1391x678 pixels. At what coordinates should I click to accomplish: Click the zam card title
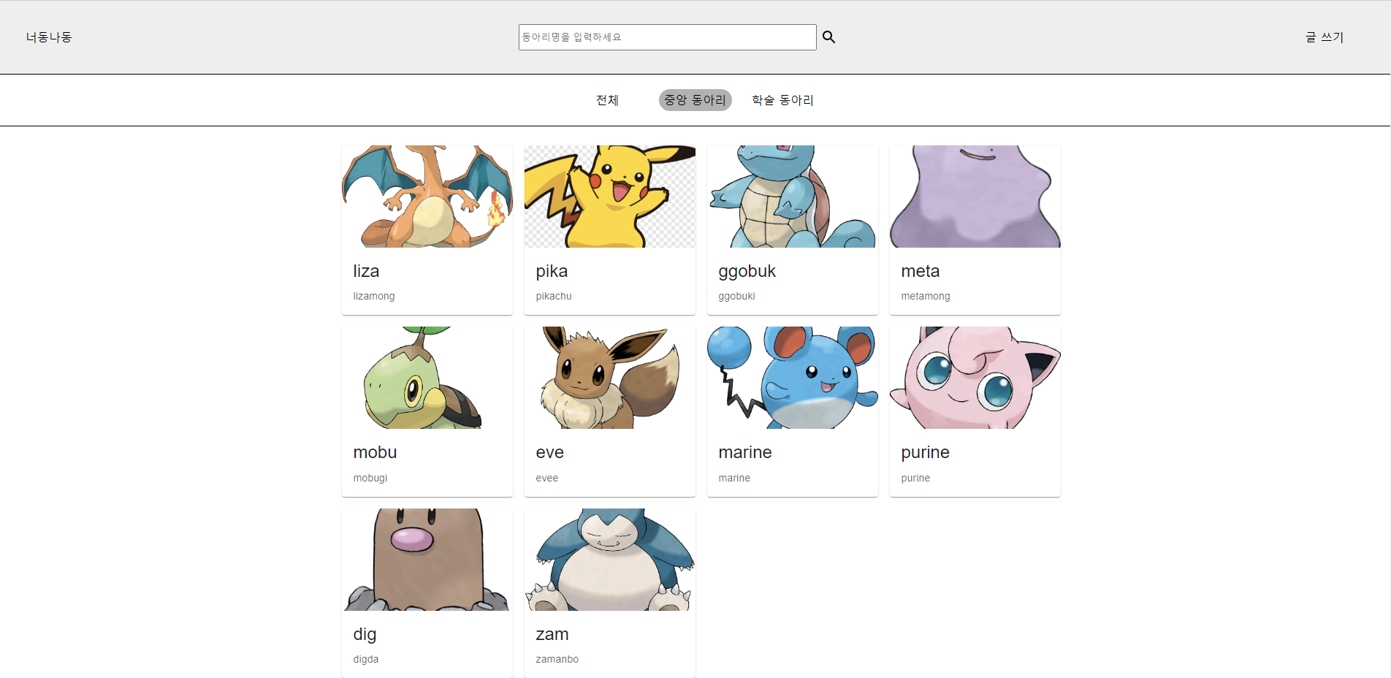[552, 634]
